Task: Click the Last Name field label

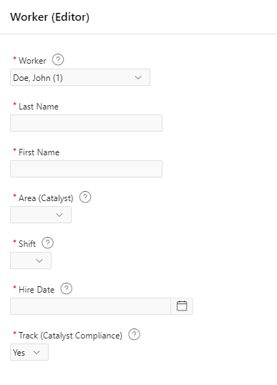Action: 39,107
